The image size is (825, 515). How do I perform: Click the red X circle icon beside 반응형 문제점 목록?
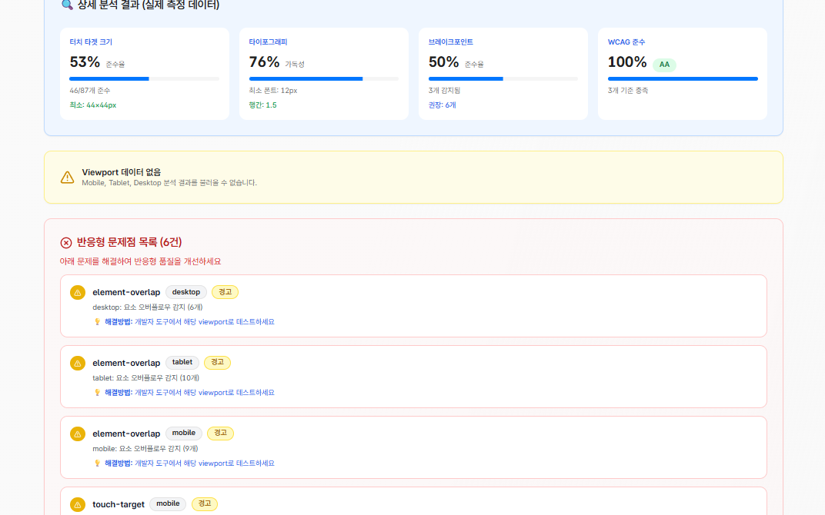coord(65,242)
